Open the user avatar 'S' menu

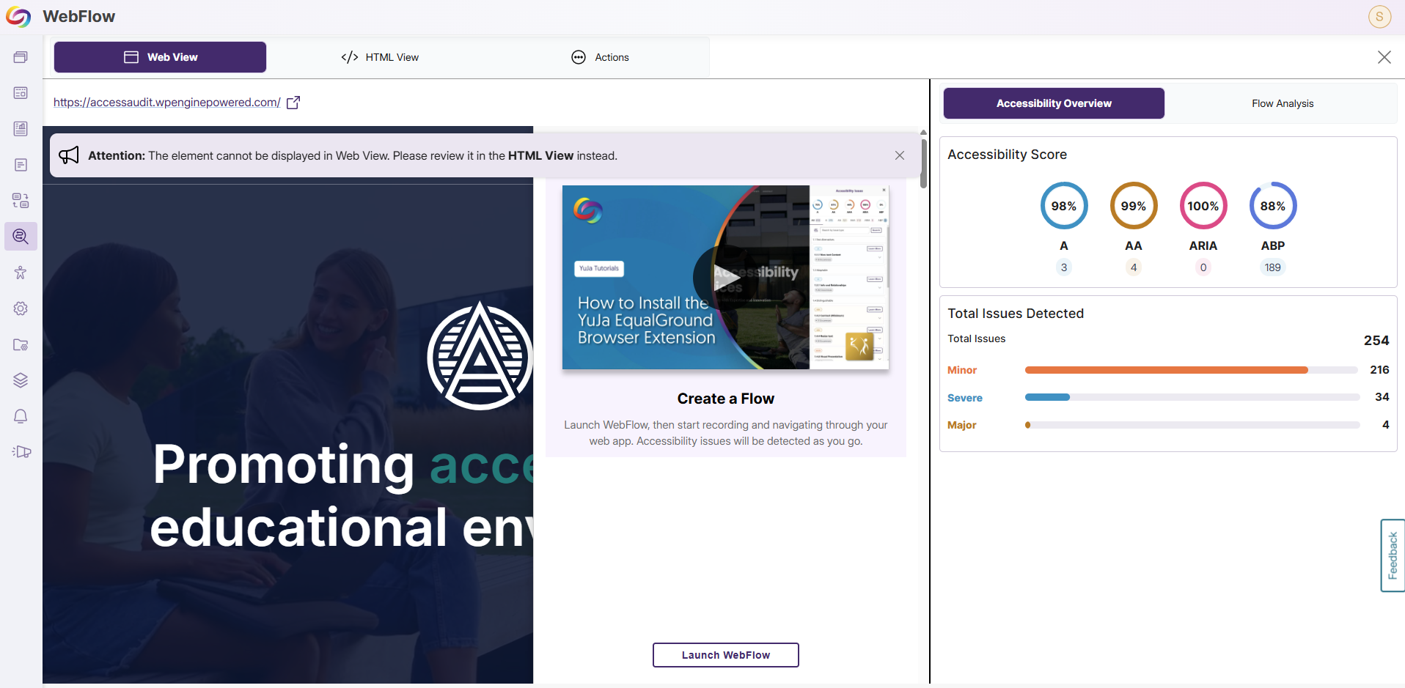click(1379, 16)
